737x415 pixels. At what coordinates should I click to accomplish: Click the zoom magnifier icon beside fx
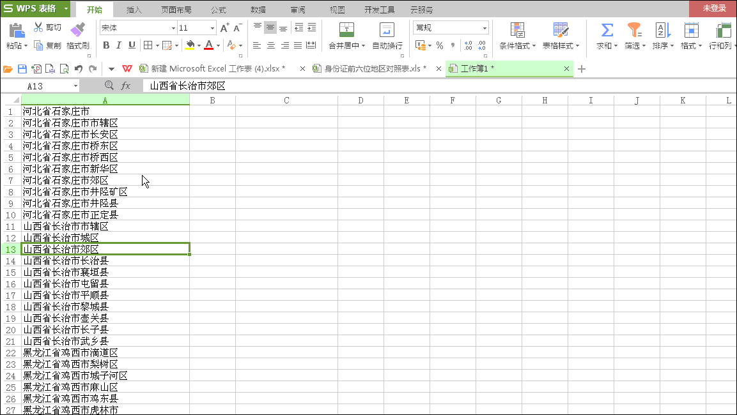coord(109,85)
